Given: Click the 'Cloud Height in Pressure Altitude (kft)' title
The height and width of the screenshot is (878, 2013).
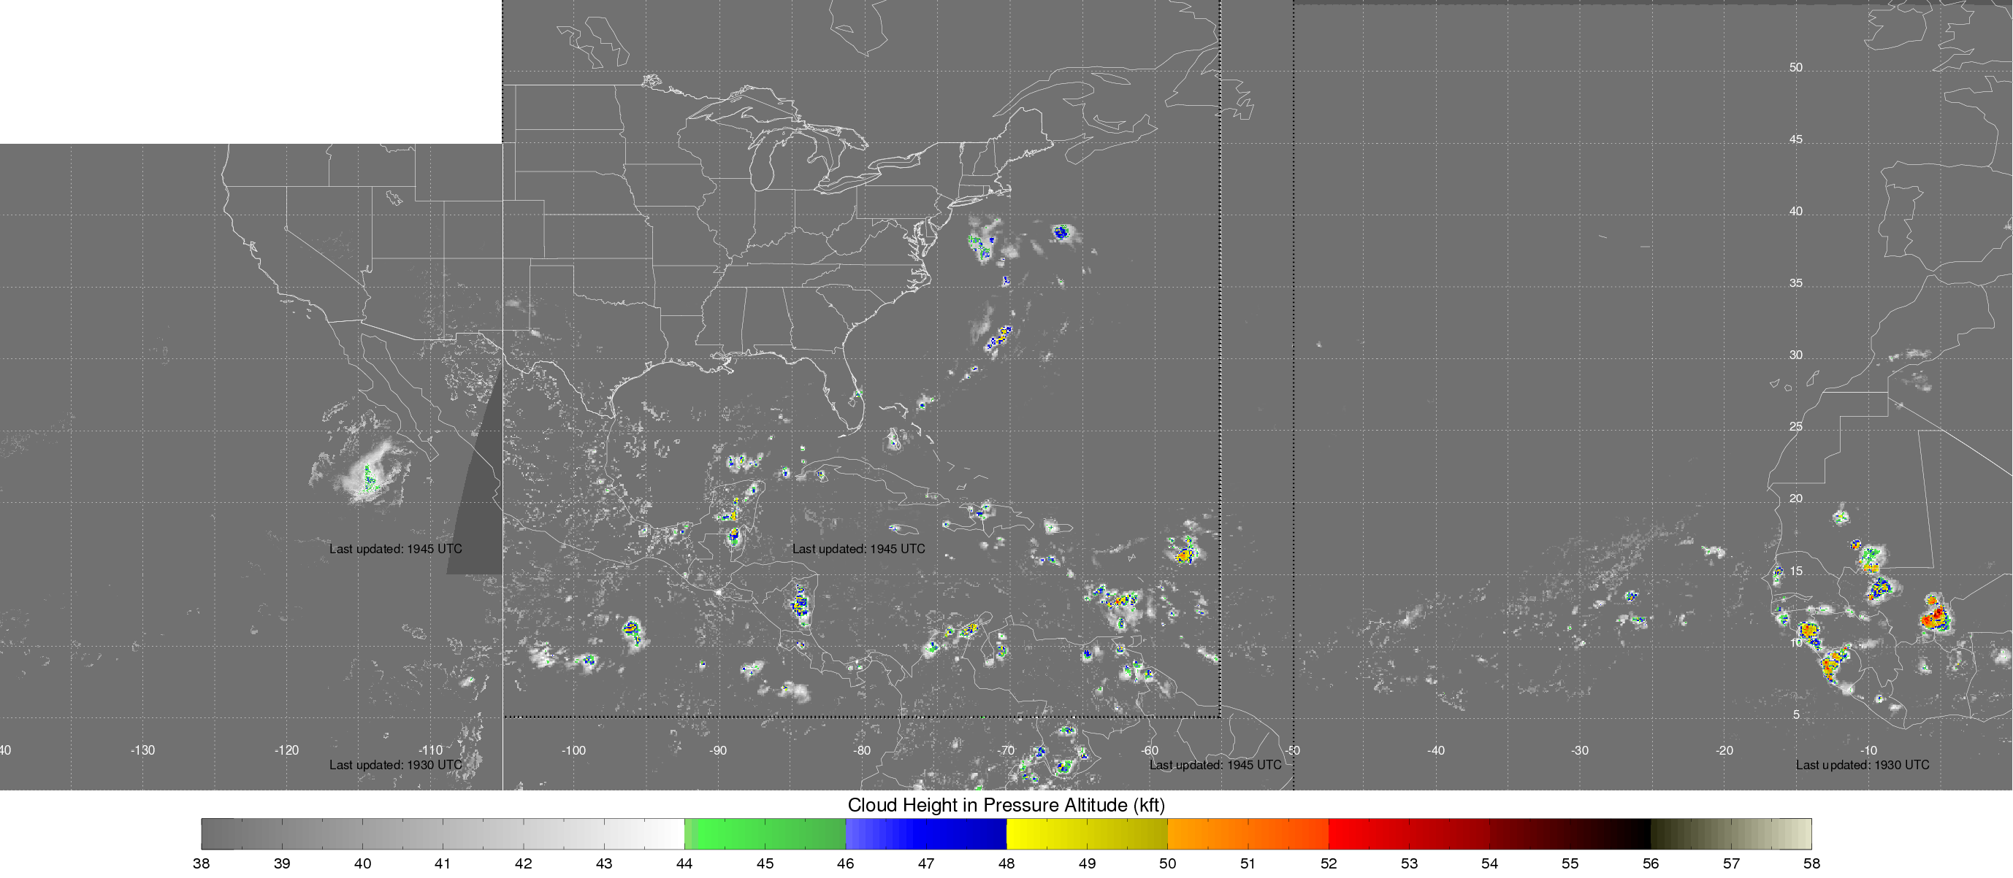Looking at the screenshot, I should pos(1006,804).
